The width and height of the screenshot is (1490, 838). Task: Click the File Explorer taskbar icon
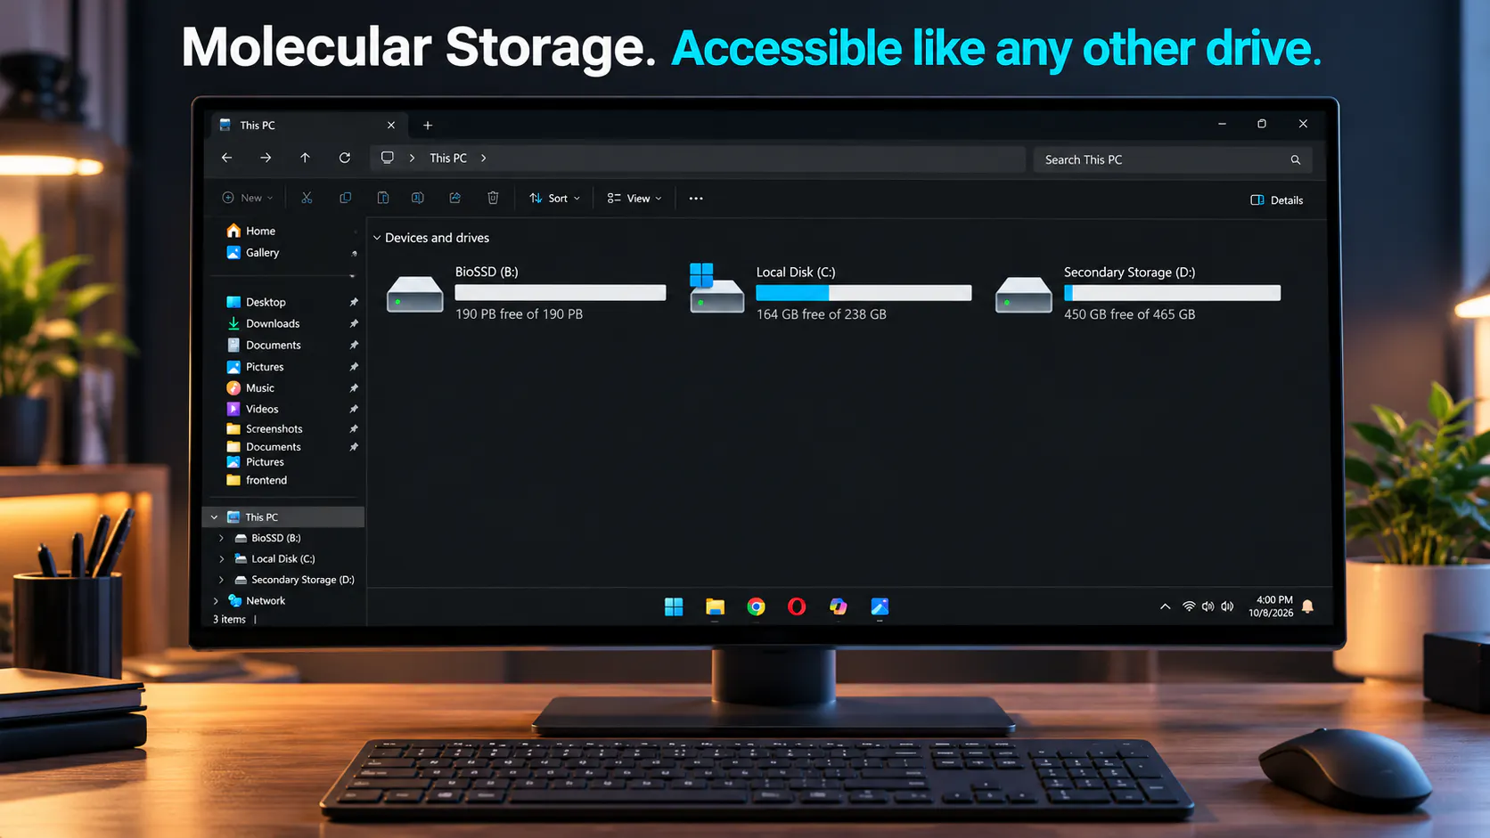pyautogui.click(x=715, y=606)
